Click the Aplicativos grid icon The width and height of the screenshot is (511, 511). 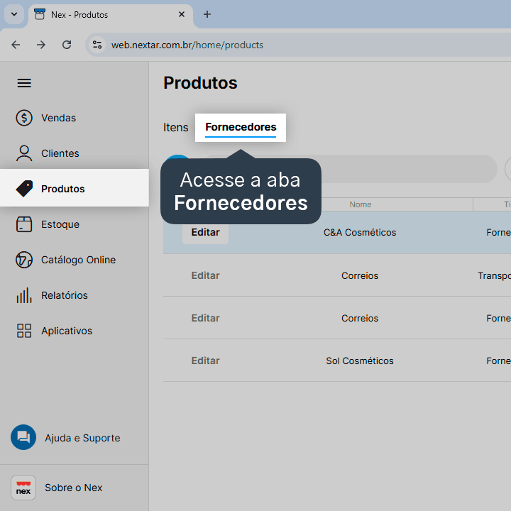pos(24,331)
